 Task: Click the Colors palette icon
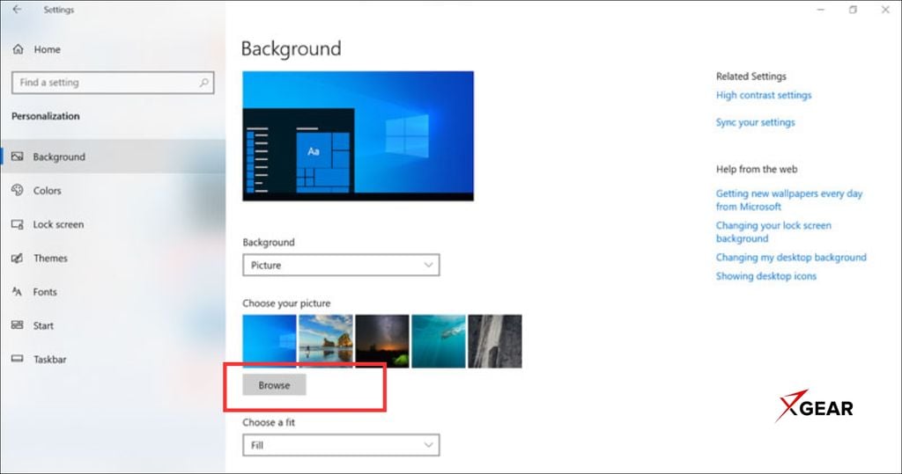point(18,190)
